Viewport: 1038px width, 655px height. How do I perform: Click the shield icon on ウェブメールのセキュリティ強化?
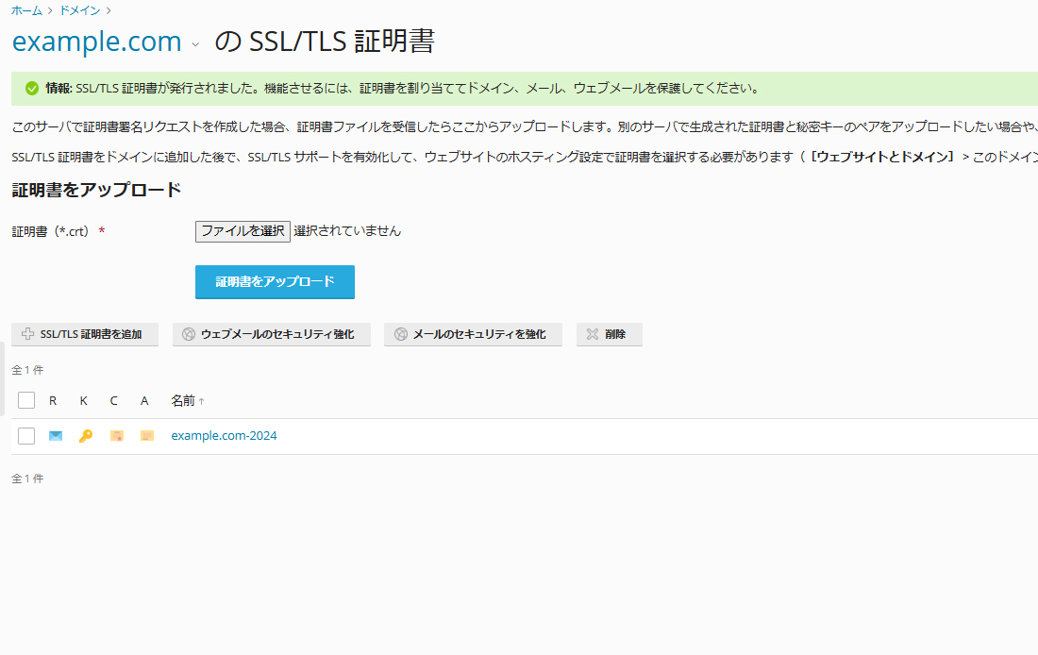click(x=189, y=334)
